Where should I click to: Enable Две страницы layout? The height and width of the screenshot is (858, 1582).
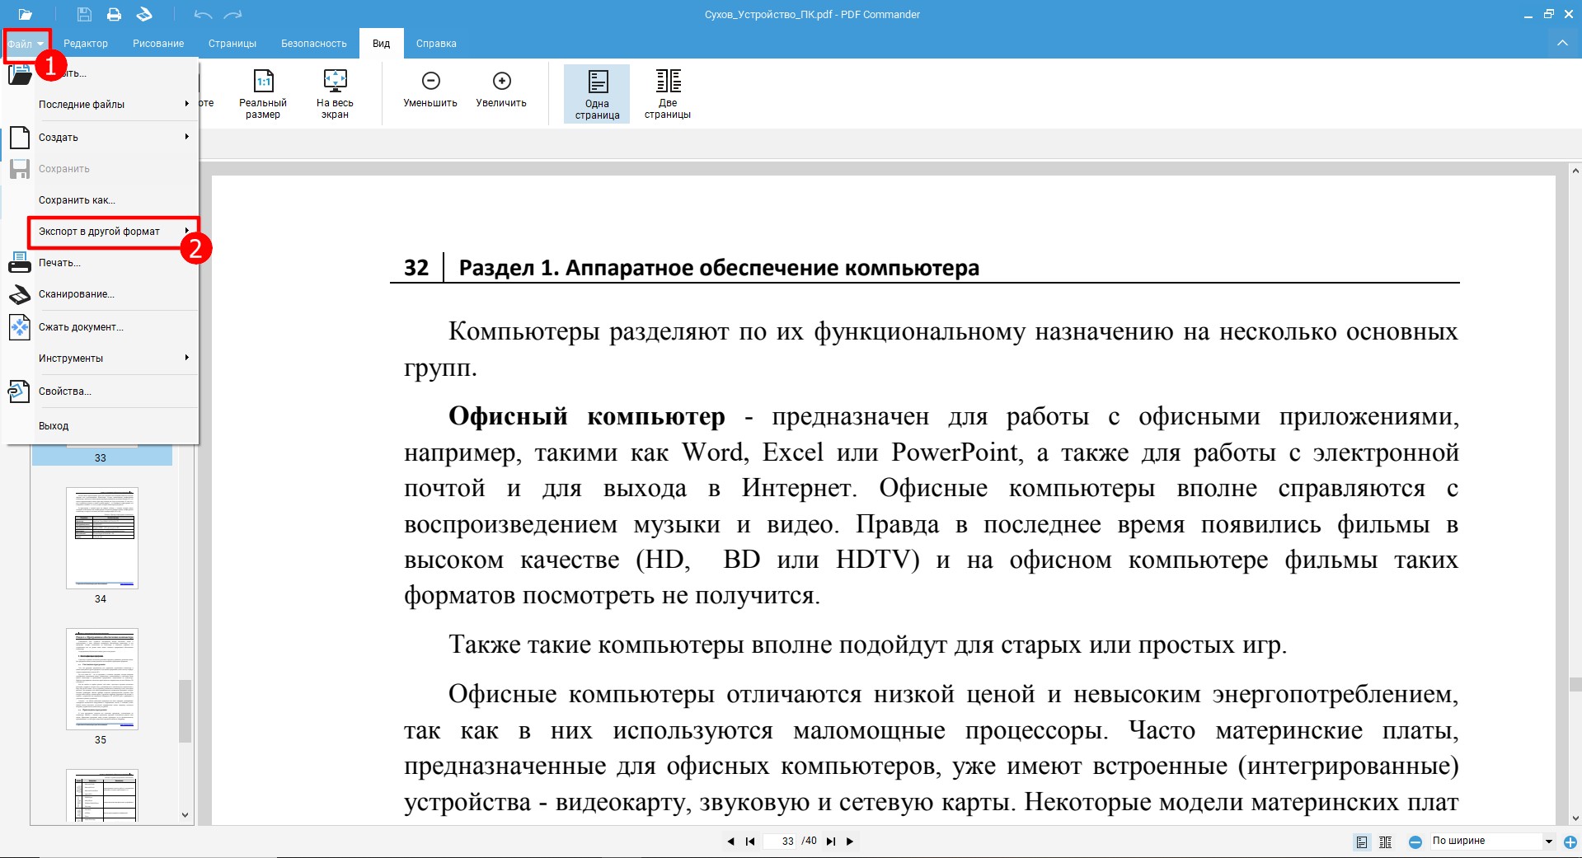pos(668,94)
